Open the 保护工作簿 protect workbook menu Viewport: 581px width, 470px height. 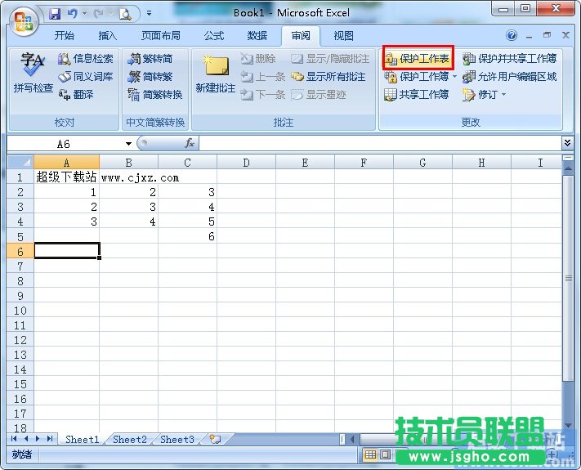pos(421,76)
